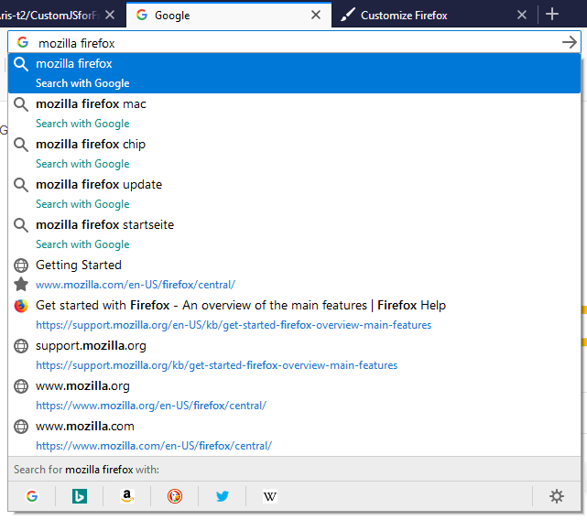Close the Google tab

[316, 15]
